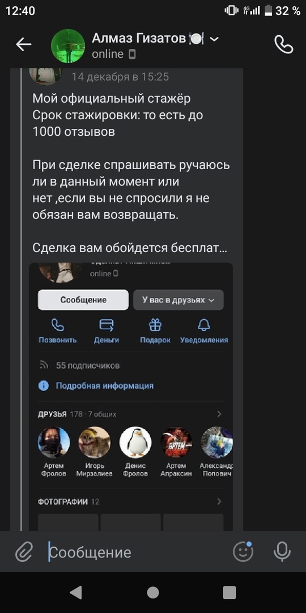Open the emoji sticker picker

pos(243,551)
